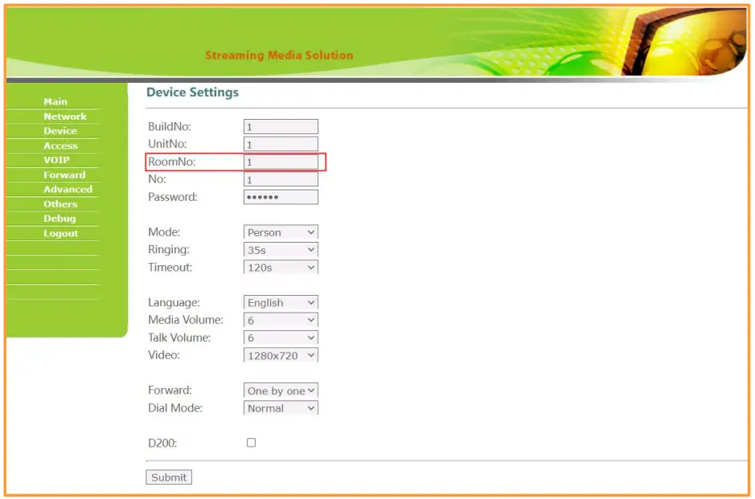
Task: Open the Video resolution dropdown
Action: [x=281, y=355]
